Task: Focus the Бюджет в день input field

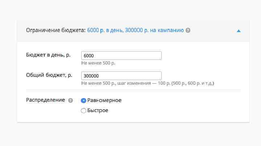Action: point(121,56)
